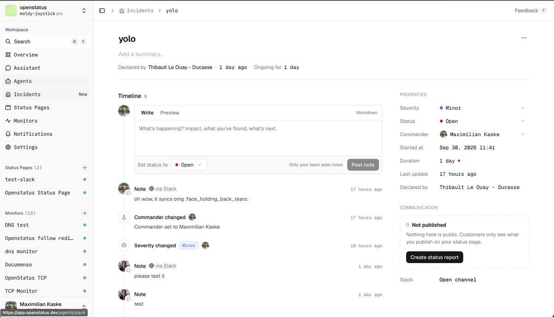Open the workspace switcher chevrons
The width and height of the screenshot is (554, 317).
(84, 11)
